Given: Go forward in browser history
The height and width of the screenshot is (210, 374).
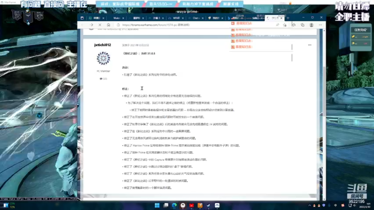Looking at the screenshot, I should pyautogui.click(x=92, y=25).
